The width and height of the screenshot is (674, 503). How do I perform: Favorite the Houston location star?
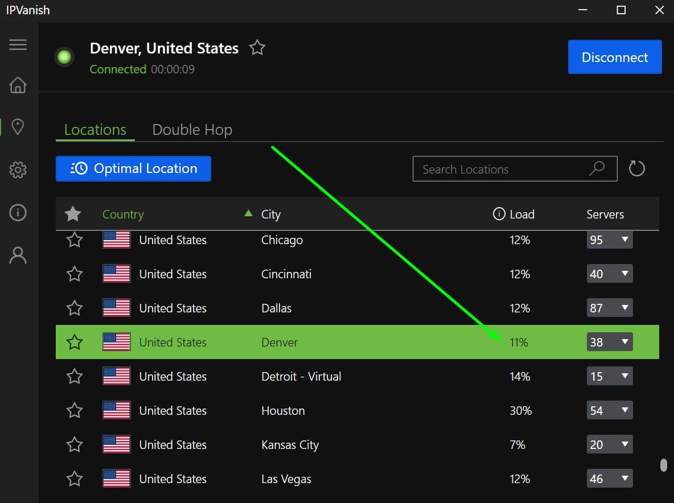tap(75, 410)
